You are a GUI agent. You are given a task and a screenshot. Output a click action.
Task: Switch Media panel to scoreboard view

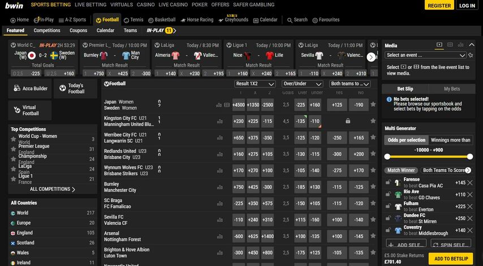(450, 45)
